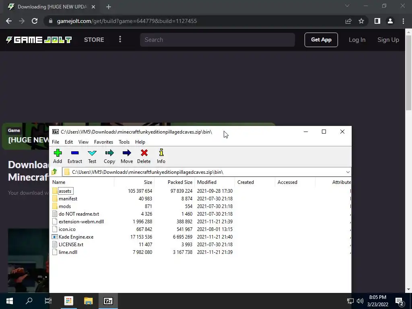Open the Chrome three-dot menu
The height and width of the screenshot is (309, 412).
coord(403,21)
